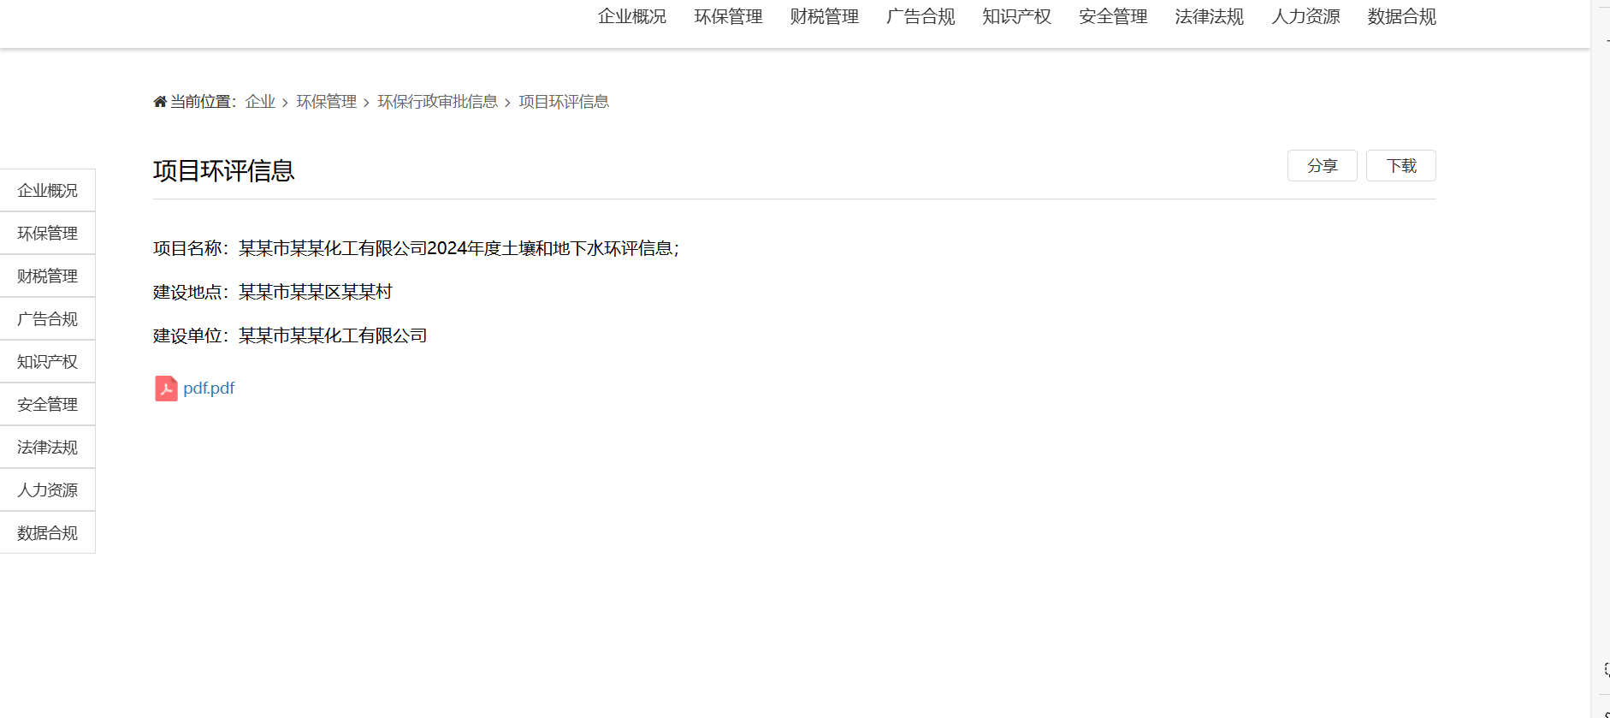
Task: Open 安全管理 in left sidebar
Action: click(47, 405)
